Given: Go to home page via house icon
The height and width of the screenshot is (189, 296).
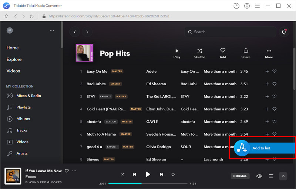Looking at the screenshot, I should [x=7, y=16].
